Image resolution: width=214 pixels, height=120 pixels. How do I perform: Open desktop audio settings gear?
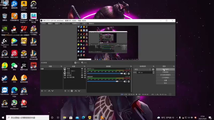pyautogui.click(x=129, y=82)
